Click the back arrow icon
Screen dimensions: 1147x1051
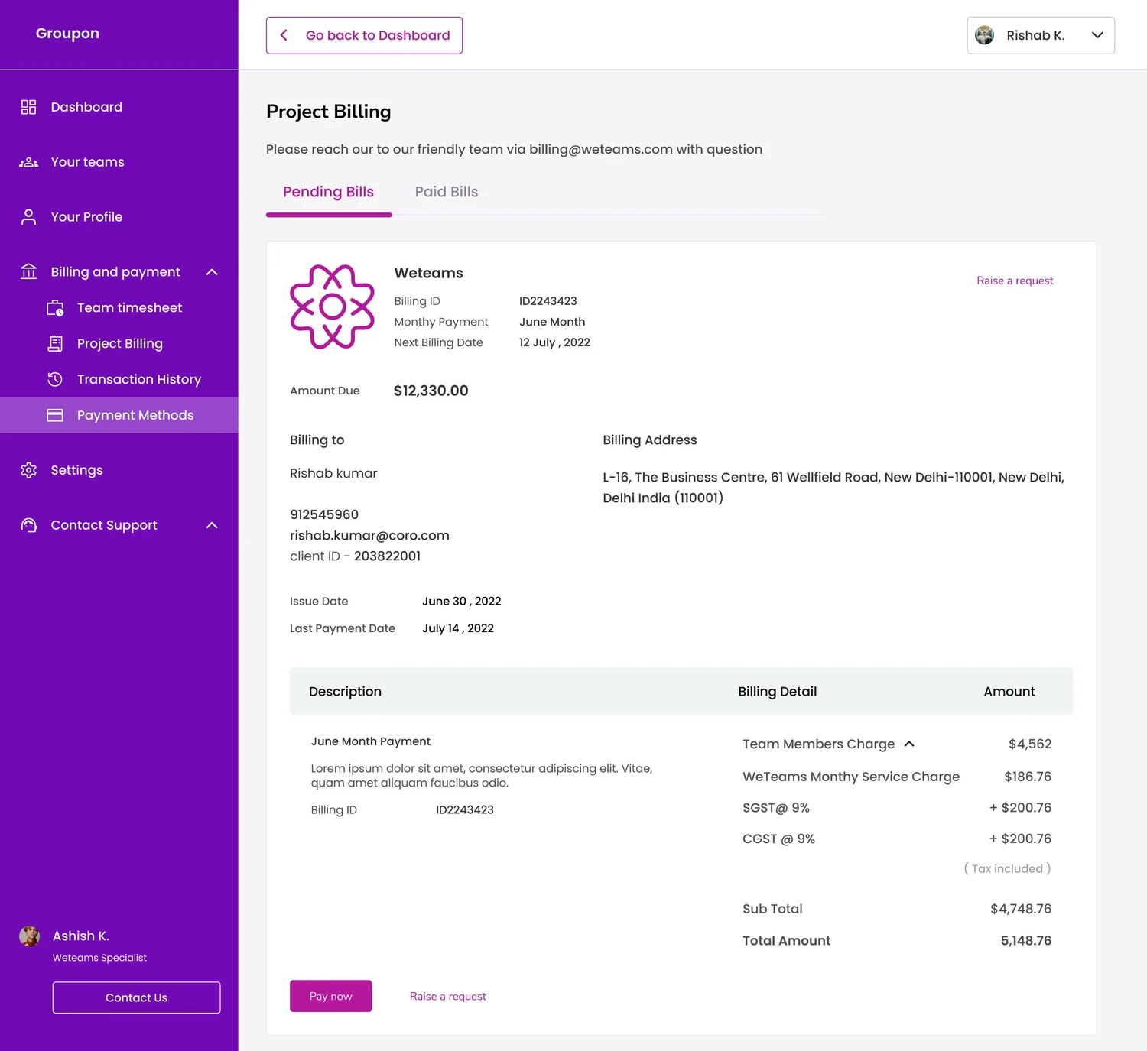pyautogui.click(x=284, y=35)
